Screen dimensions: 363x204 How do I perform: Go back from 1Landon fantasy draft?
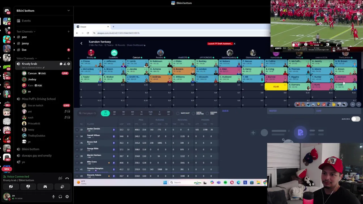point(81,43)
